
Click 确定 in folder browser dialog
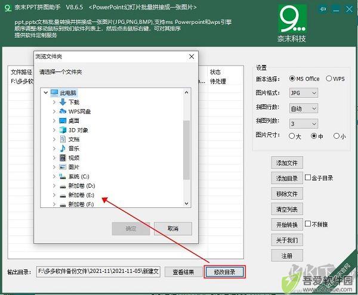(x=131, y=228)
